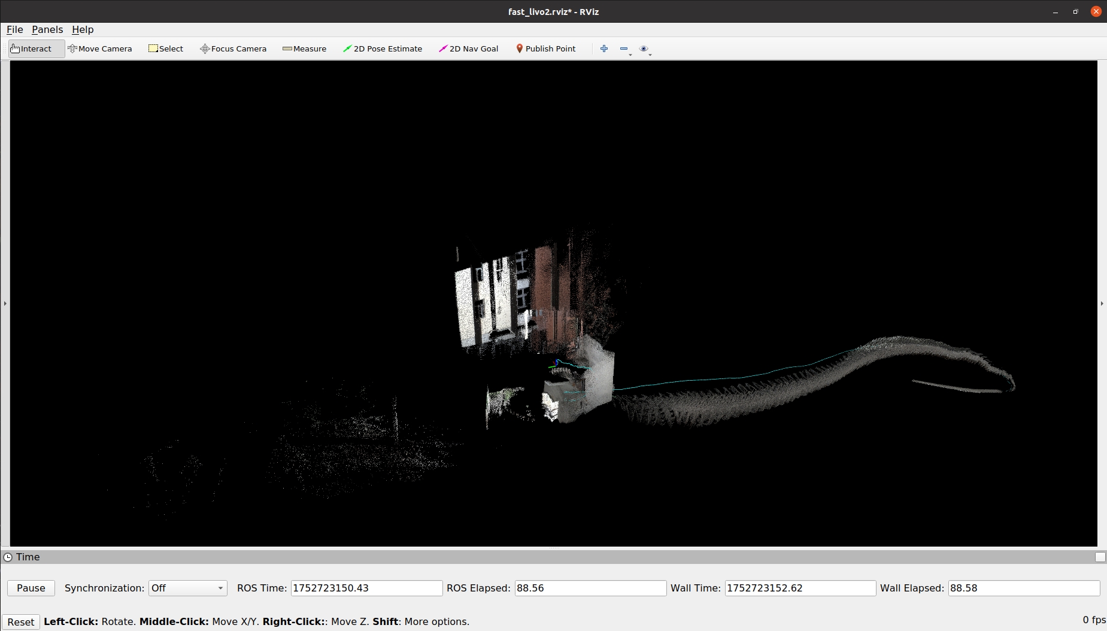The width and height of the screenshot is (1107, 631).
Task: Open the File menu
Action: (x=14, y=29)
